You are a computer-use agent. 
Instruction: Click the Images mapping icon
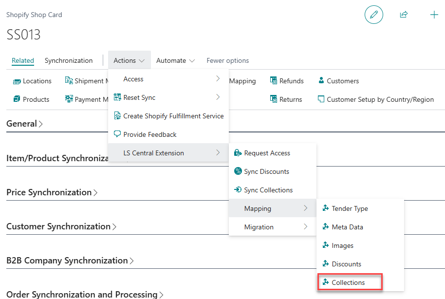point(326,245)
